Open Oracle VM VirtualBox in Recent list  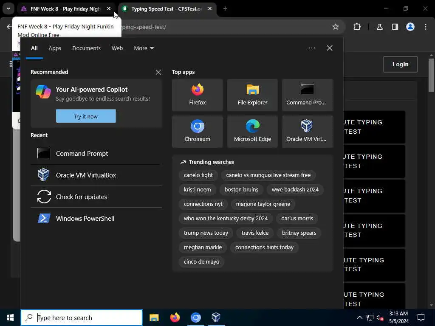[96, 175]
